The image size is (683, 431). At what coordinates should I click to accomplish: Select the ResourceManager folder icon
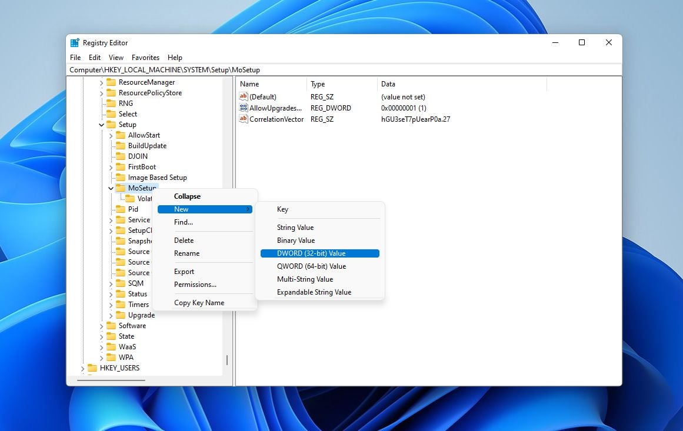pyautogui.click(x=111, y=82)
